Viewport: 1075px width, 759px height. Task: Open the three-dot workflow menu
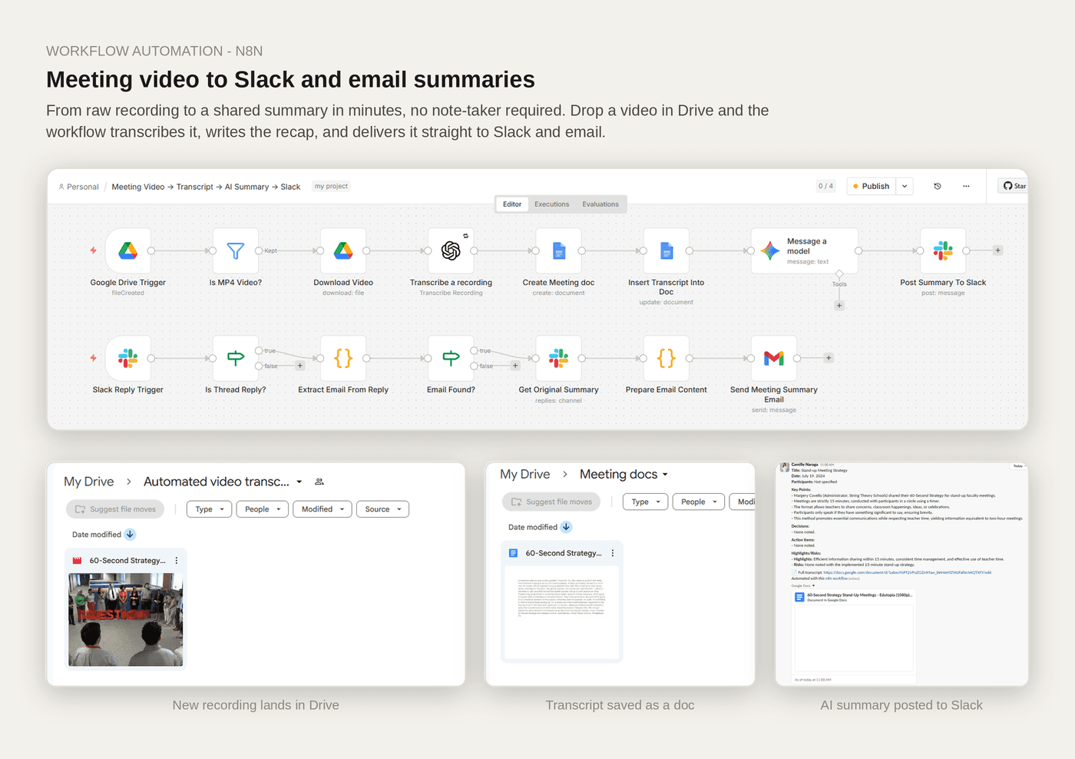pyautogui.click(x=966, y=186)
